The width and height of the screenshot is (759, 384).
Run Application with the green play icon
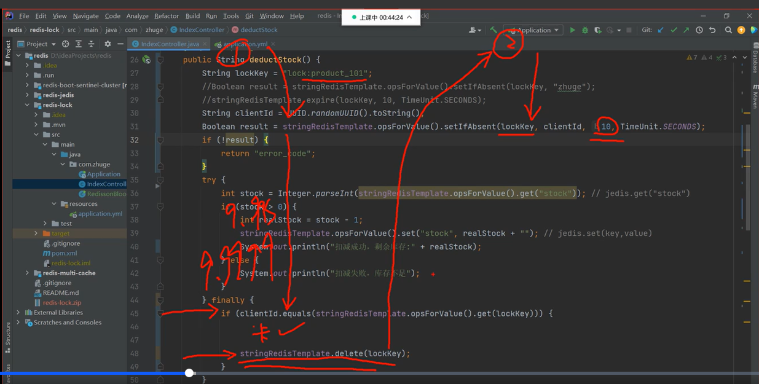click(x=572, y=30)
